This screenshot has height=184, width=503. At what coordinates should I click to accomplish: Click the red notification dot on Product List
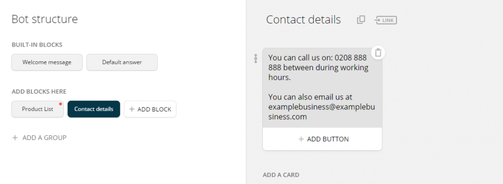point(60,104)
